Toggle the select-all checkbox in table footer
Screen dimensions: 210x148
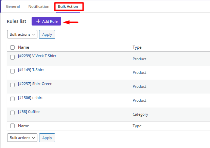(13, 126)
